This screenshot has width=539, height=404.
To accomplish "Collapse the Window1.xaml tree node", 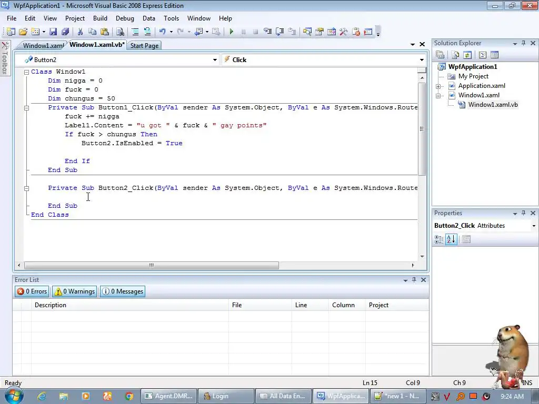I will pyautogui.click(x=438, y=96).
